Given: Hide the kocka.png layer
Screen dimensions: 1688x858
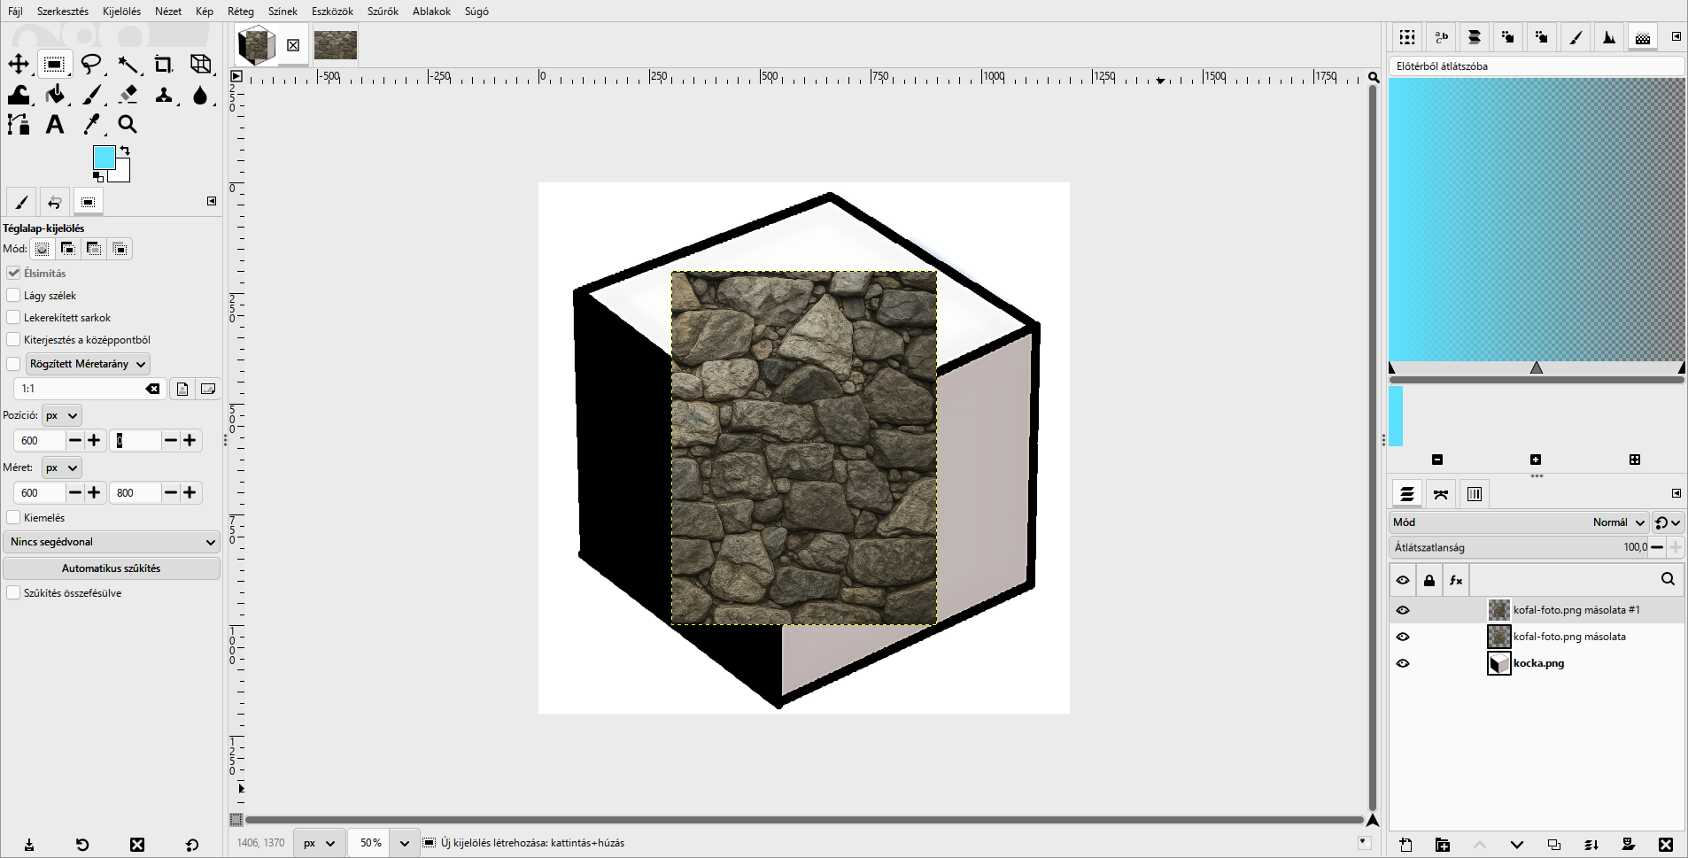Looking at the screenshot, I should pyautogui.click(x=1403, y=663).
